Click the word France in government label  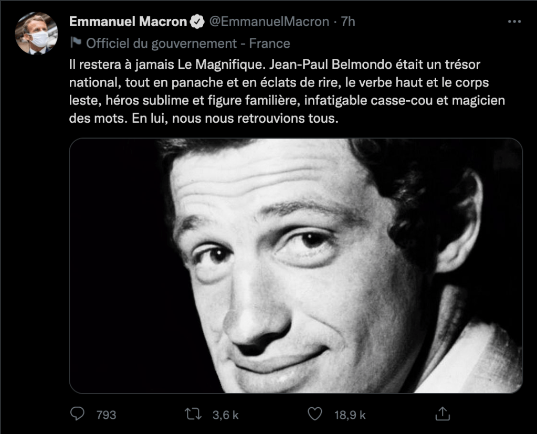pyautogui.click(x=269, y=43)
